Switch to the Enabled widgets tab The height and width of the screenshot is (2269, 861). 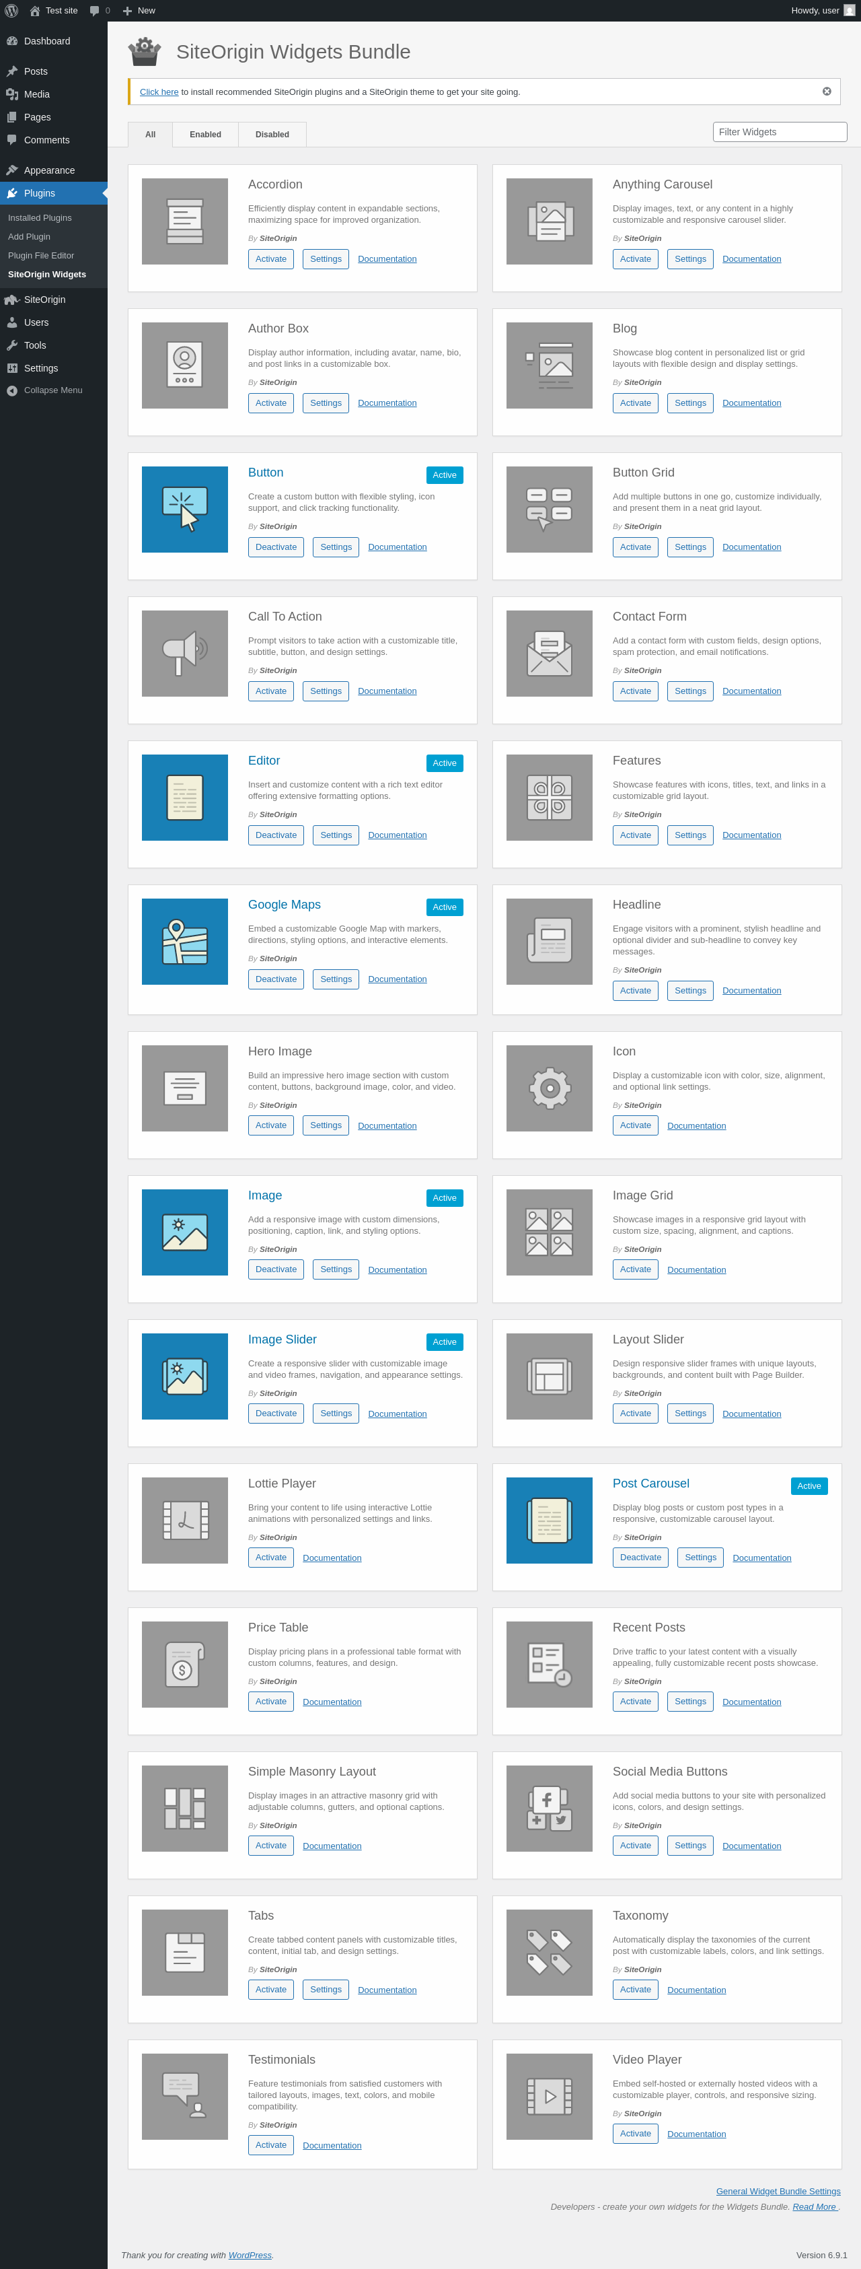click(205, 135)
